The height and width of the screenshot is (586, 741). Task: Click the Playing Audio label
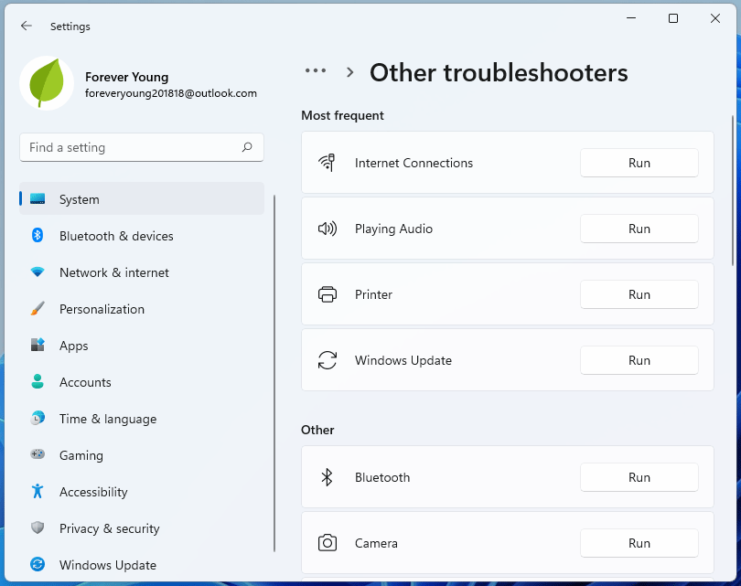coord(393,229)
